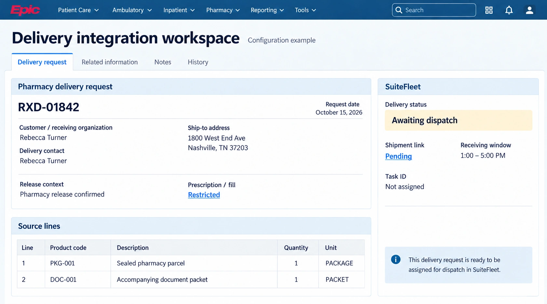Expand the Pharmacy menu
The image size is (547, 304).
tap(223, 10)
